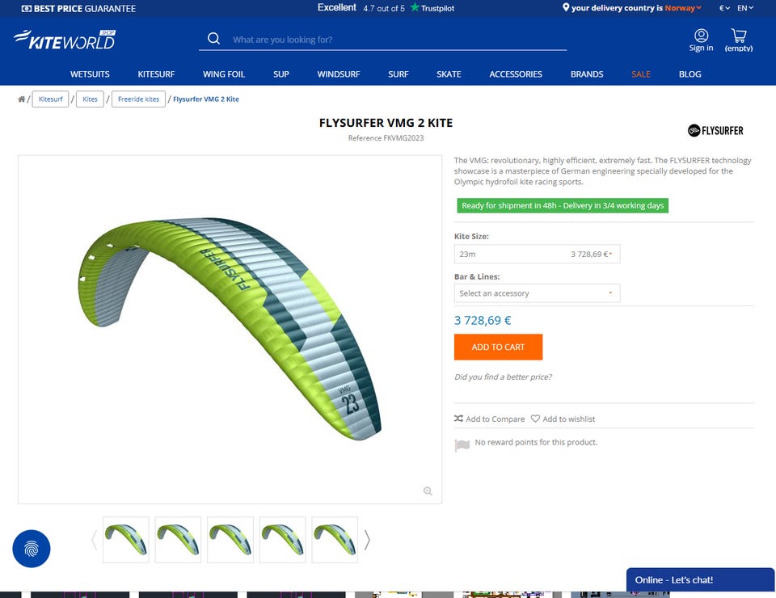Click the image zoom magnifier icon
The image size is (776, 598).
tap(428, 491)
